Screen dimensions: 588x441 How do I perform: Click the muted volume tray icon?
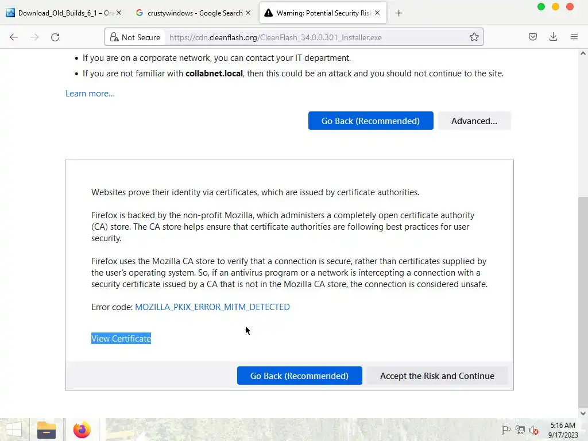coord(533,430)
